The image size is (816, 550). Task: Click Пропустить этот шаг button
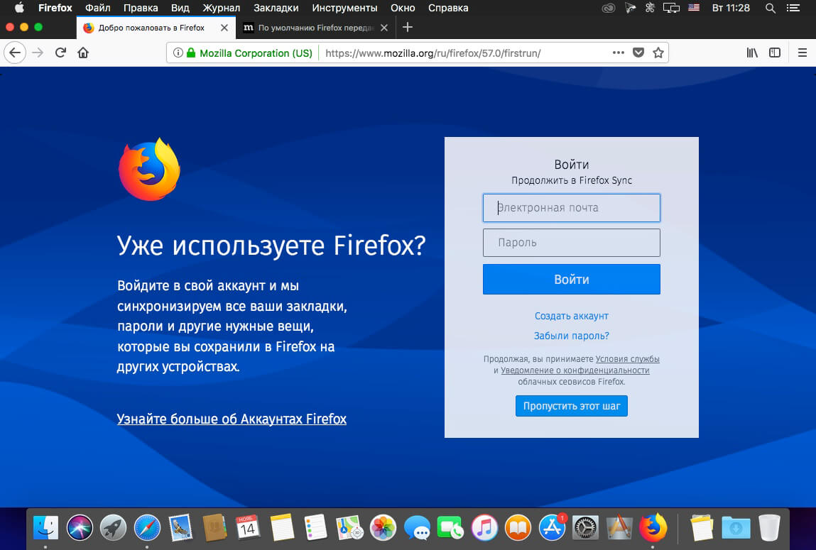[572, 406]
